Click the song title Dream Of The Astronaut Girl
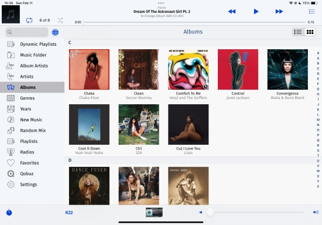This screenshot has width=322, height=225. tap(162, 12)
